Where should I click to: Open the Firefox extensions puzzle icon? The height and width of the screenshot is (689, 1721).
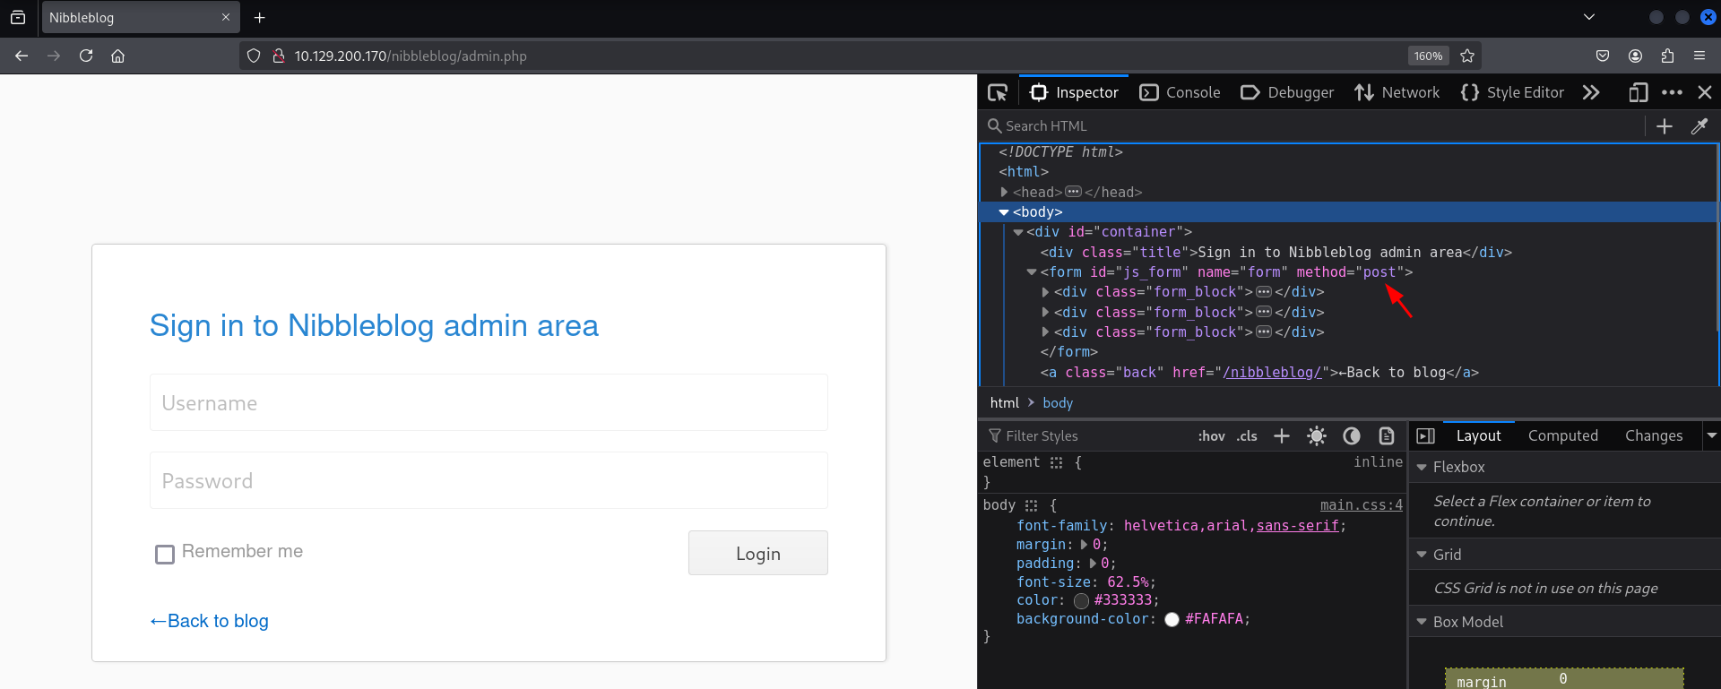point(1667,56)
